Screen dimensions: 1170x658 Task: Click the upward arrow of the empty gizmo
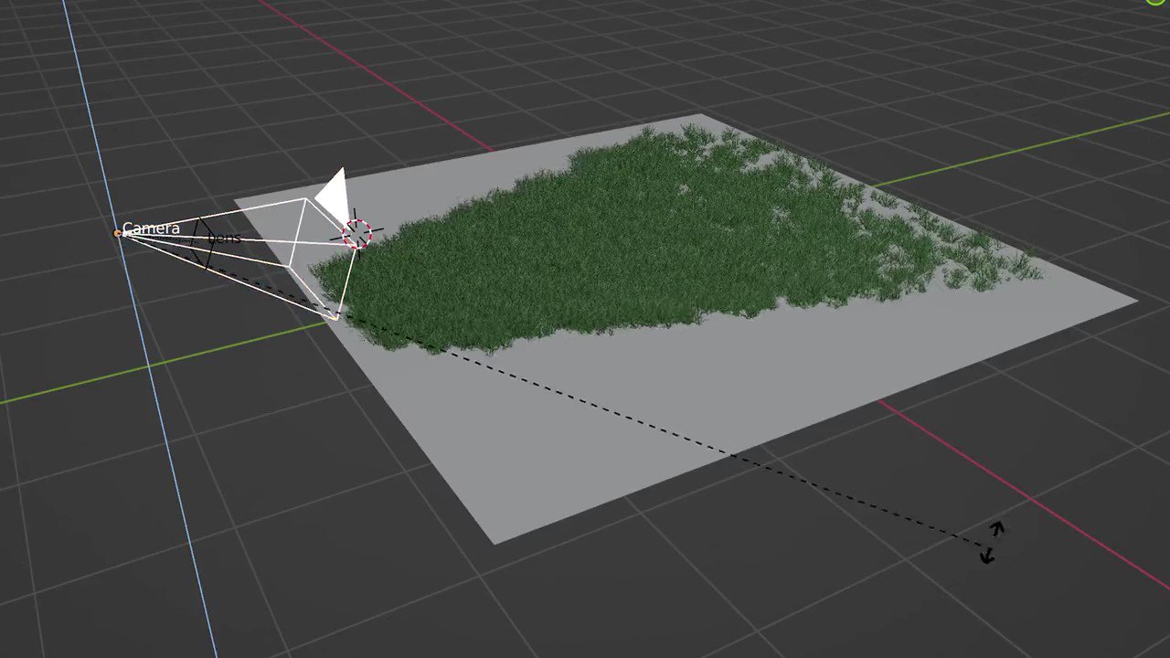tap(997, 529)
